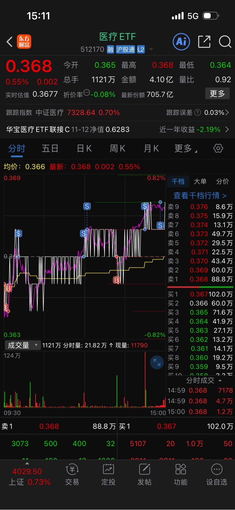The image size is (235, 510).
Task: Expand the 更多 chart period dropdown
Action: (x=186, y=149)
